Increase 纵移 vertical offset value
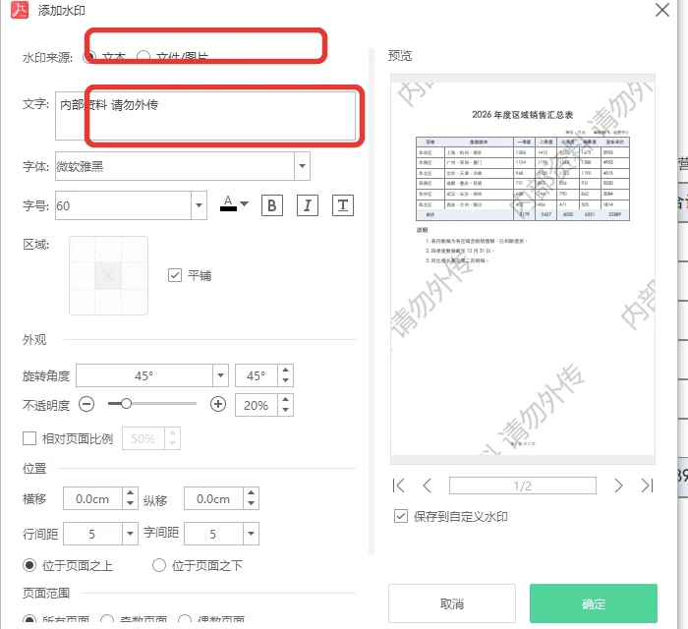 (251, 493)
